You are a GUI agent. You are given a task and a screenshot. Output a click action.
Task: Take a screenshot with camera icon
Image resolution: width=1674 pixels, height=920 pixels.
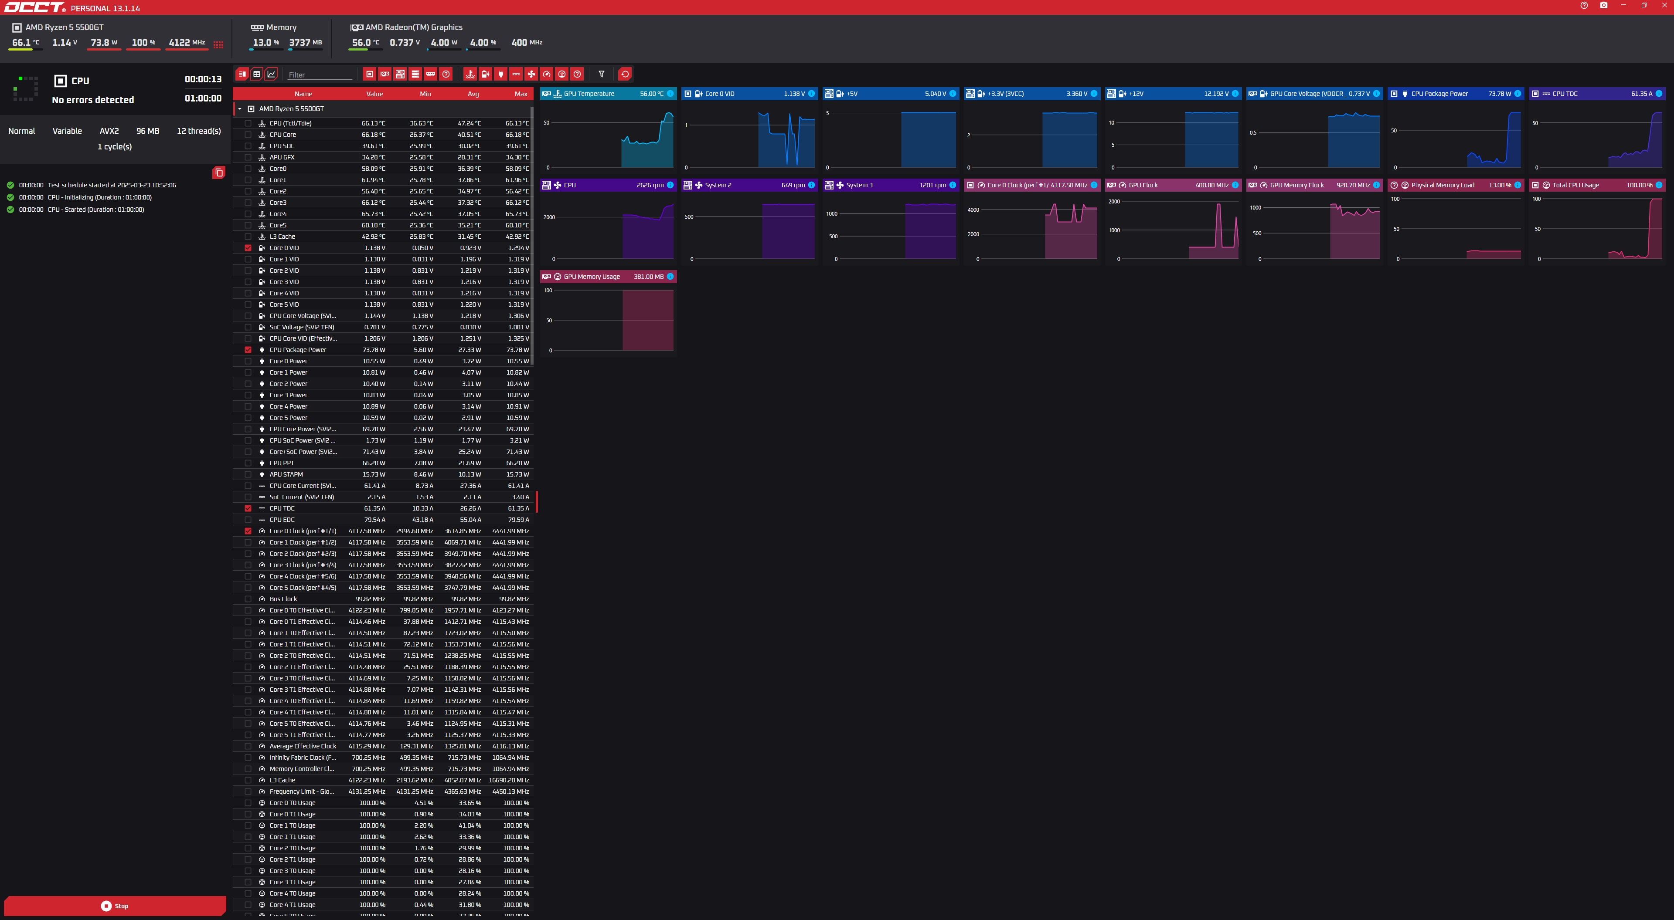tap(1604, 5)
